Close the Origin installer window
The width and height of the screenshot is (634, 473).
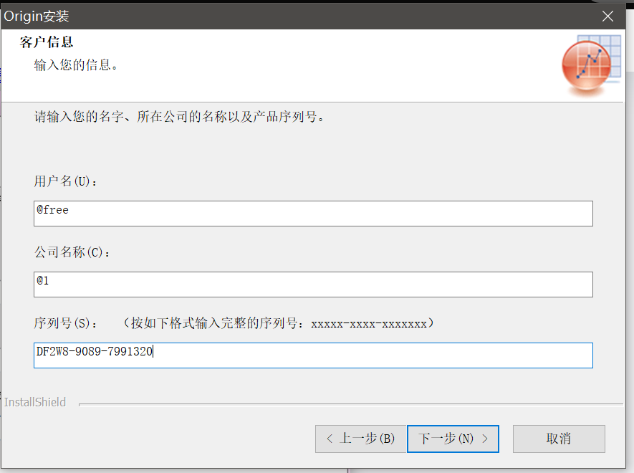(607, 16)
